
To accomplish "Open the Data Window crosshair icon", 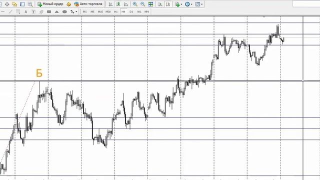I will (x=7, y=4).
